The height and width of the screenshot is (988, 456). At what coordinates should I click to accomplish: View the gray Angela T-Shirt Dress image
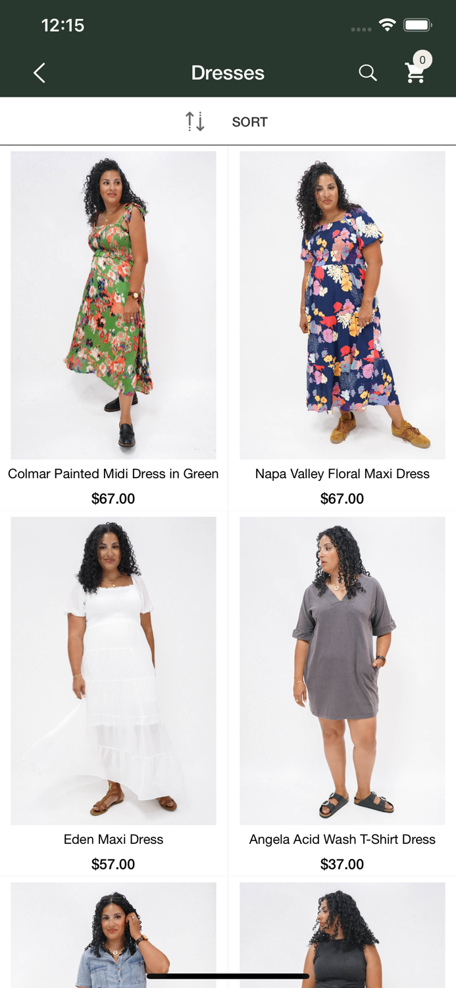[342, 671]
